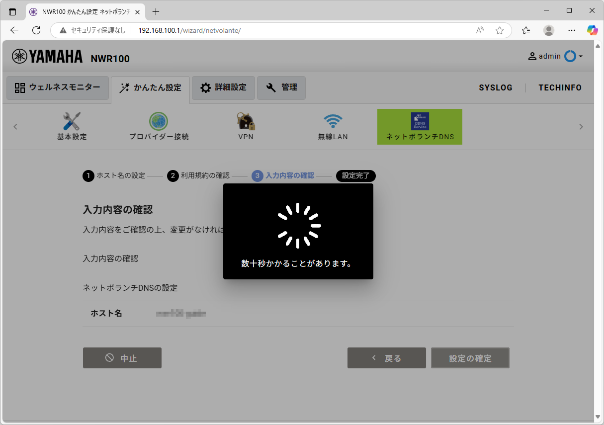Click the ネットボランチDNS service icon

pos(420,121)
